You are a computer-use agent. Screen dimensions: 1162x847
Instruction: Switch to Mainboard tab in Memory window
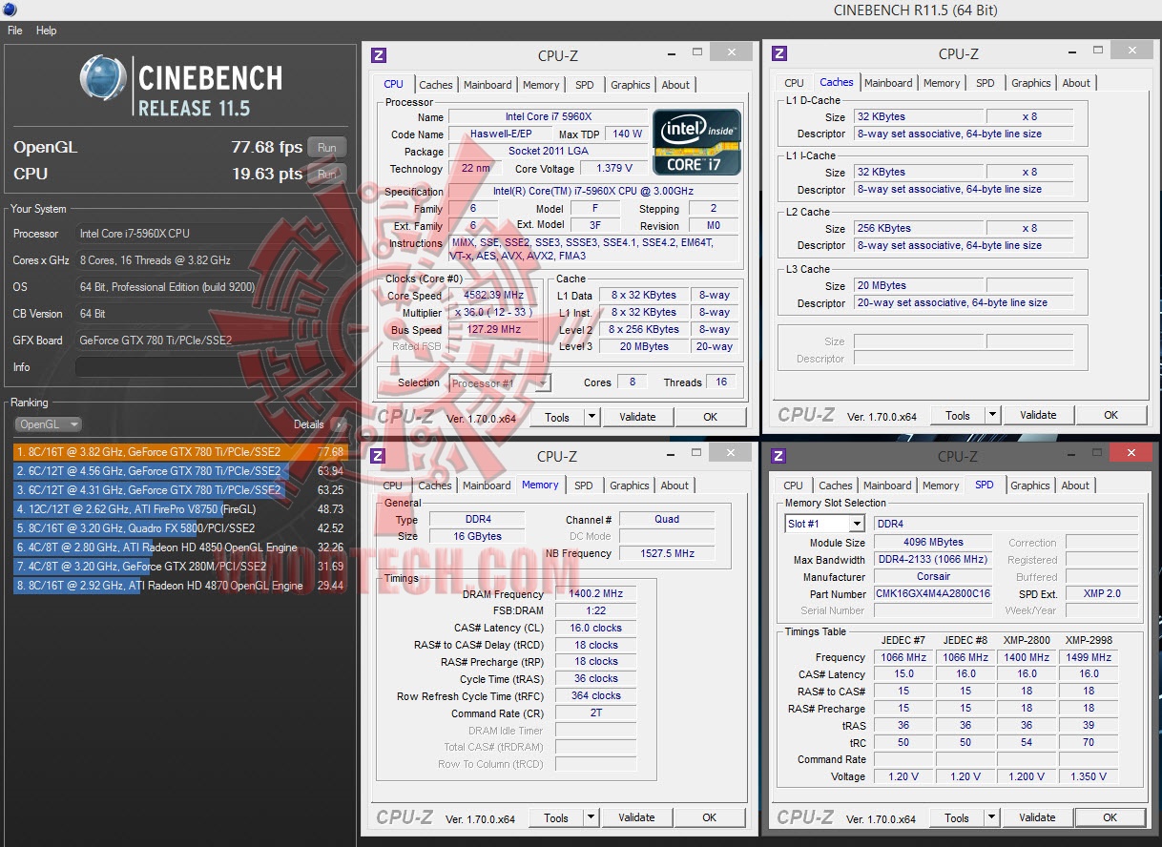(x=487, y=485)
